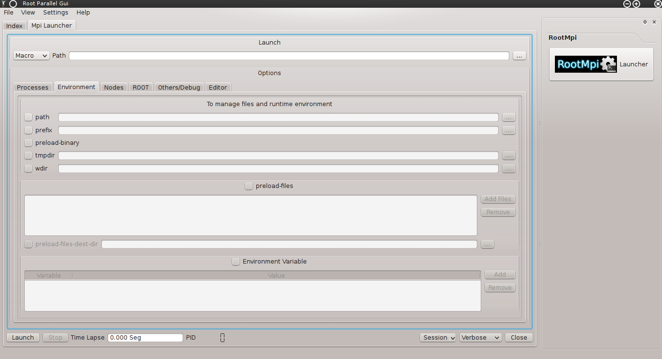Expand the Session dropdown

click(x=438, y=338)
